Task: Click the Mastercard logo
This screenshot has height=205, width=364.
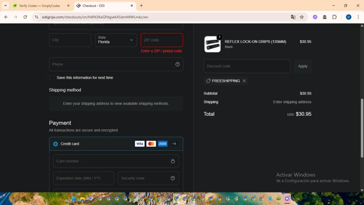Action: click(151, 143)
